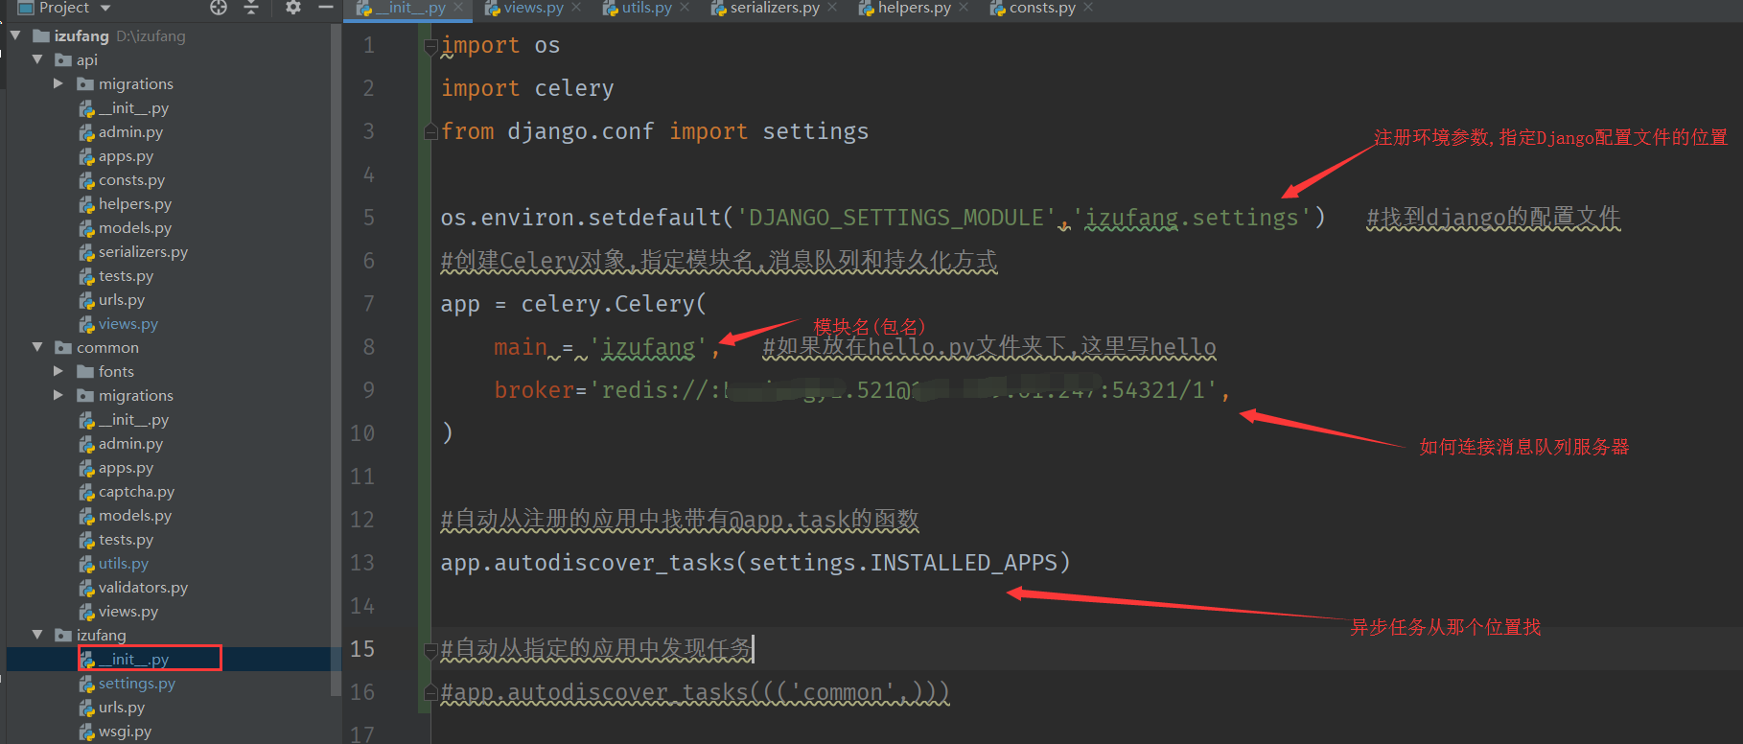The height and width of the screenshot is (744, 1743).
Task: Close the consts.py editor tab
Action: coord(1088,8)
